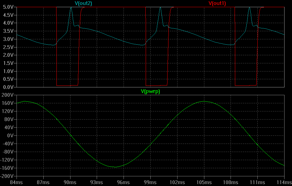Click the 93ms time axis label
292x186 pixels.
[97, 182]
